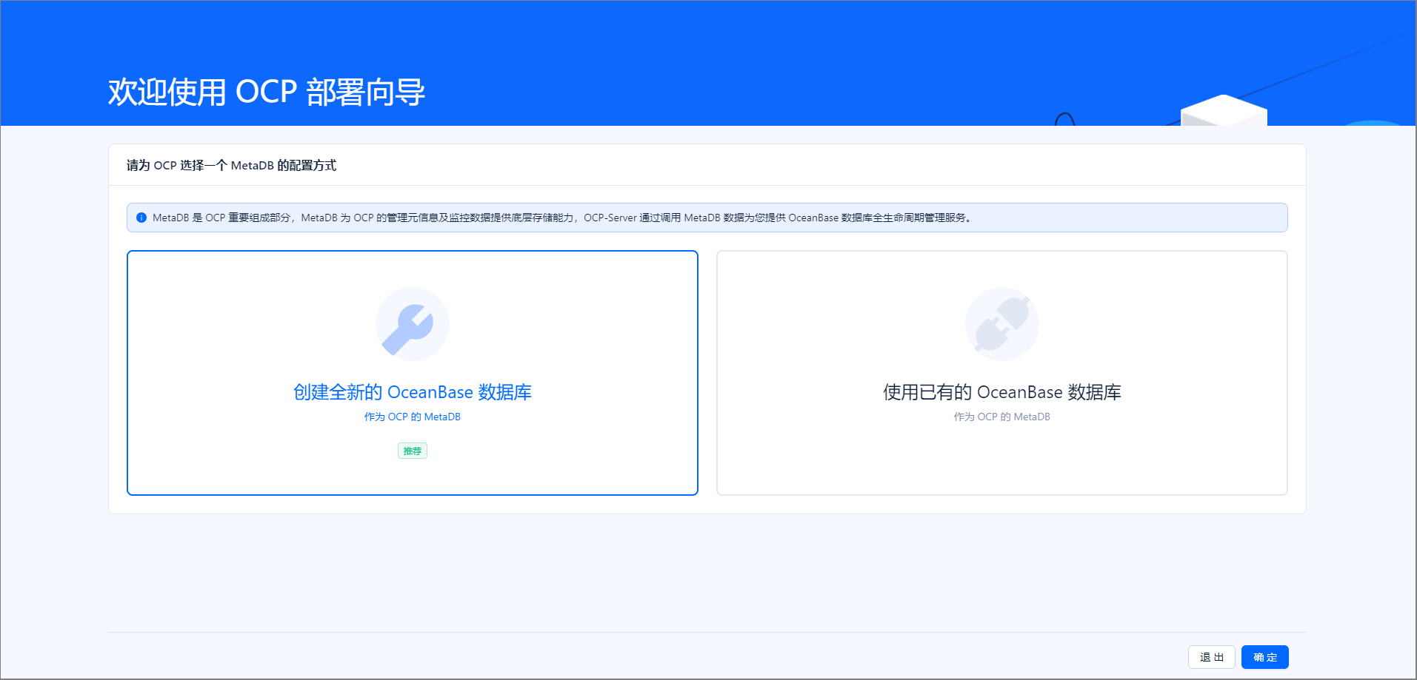Viewport: 1417px width, 680px height.
Task: Click the circular icon background on the right card
Action: click(1001, 323)
